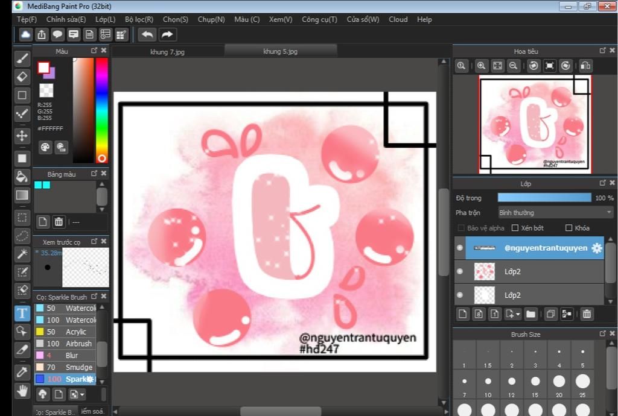Activate the rectangular Select tool

click(22, 218)
